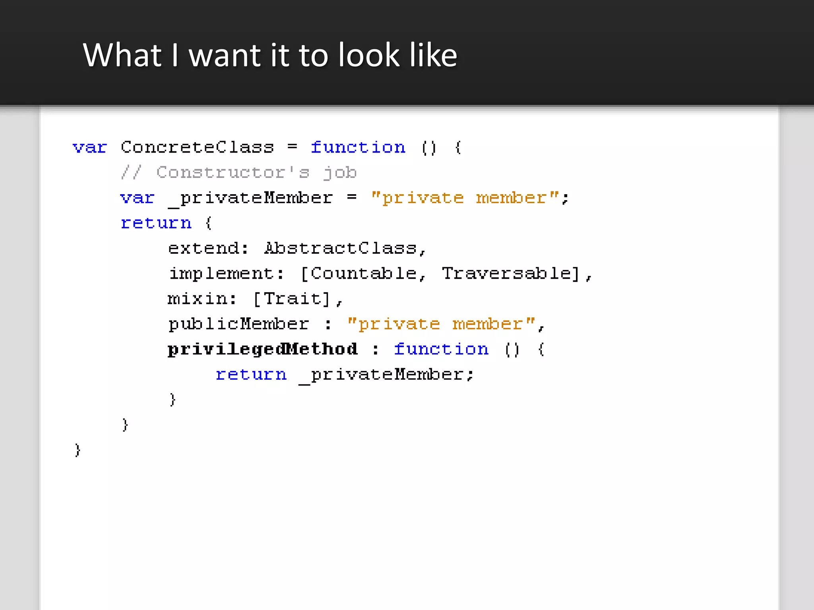Click the comment '// Constructor's job'
Viewport: 814px width, 610px height.
pyautogui.click(x=238, y=173)
